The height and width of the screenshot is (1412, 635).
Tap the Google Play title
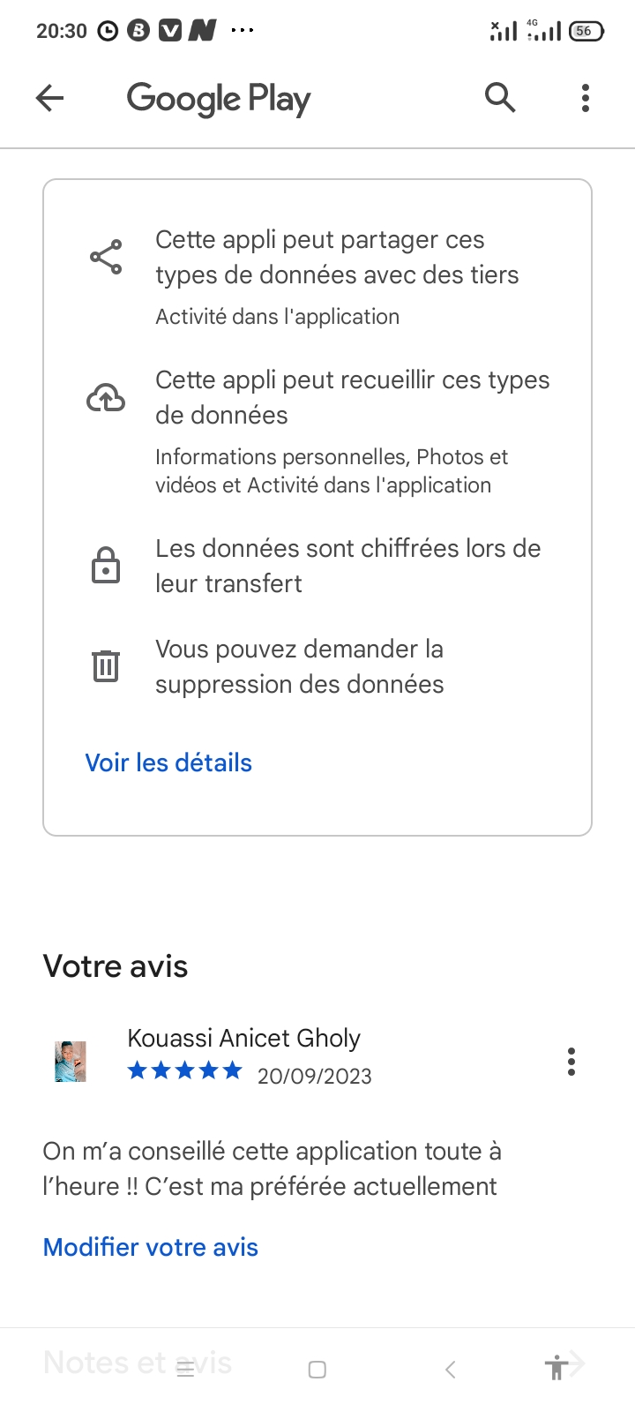coord(219,99)
